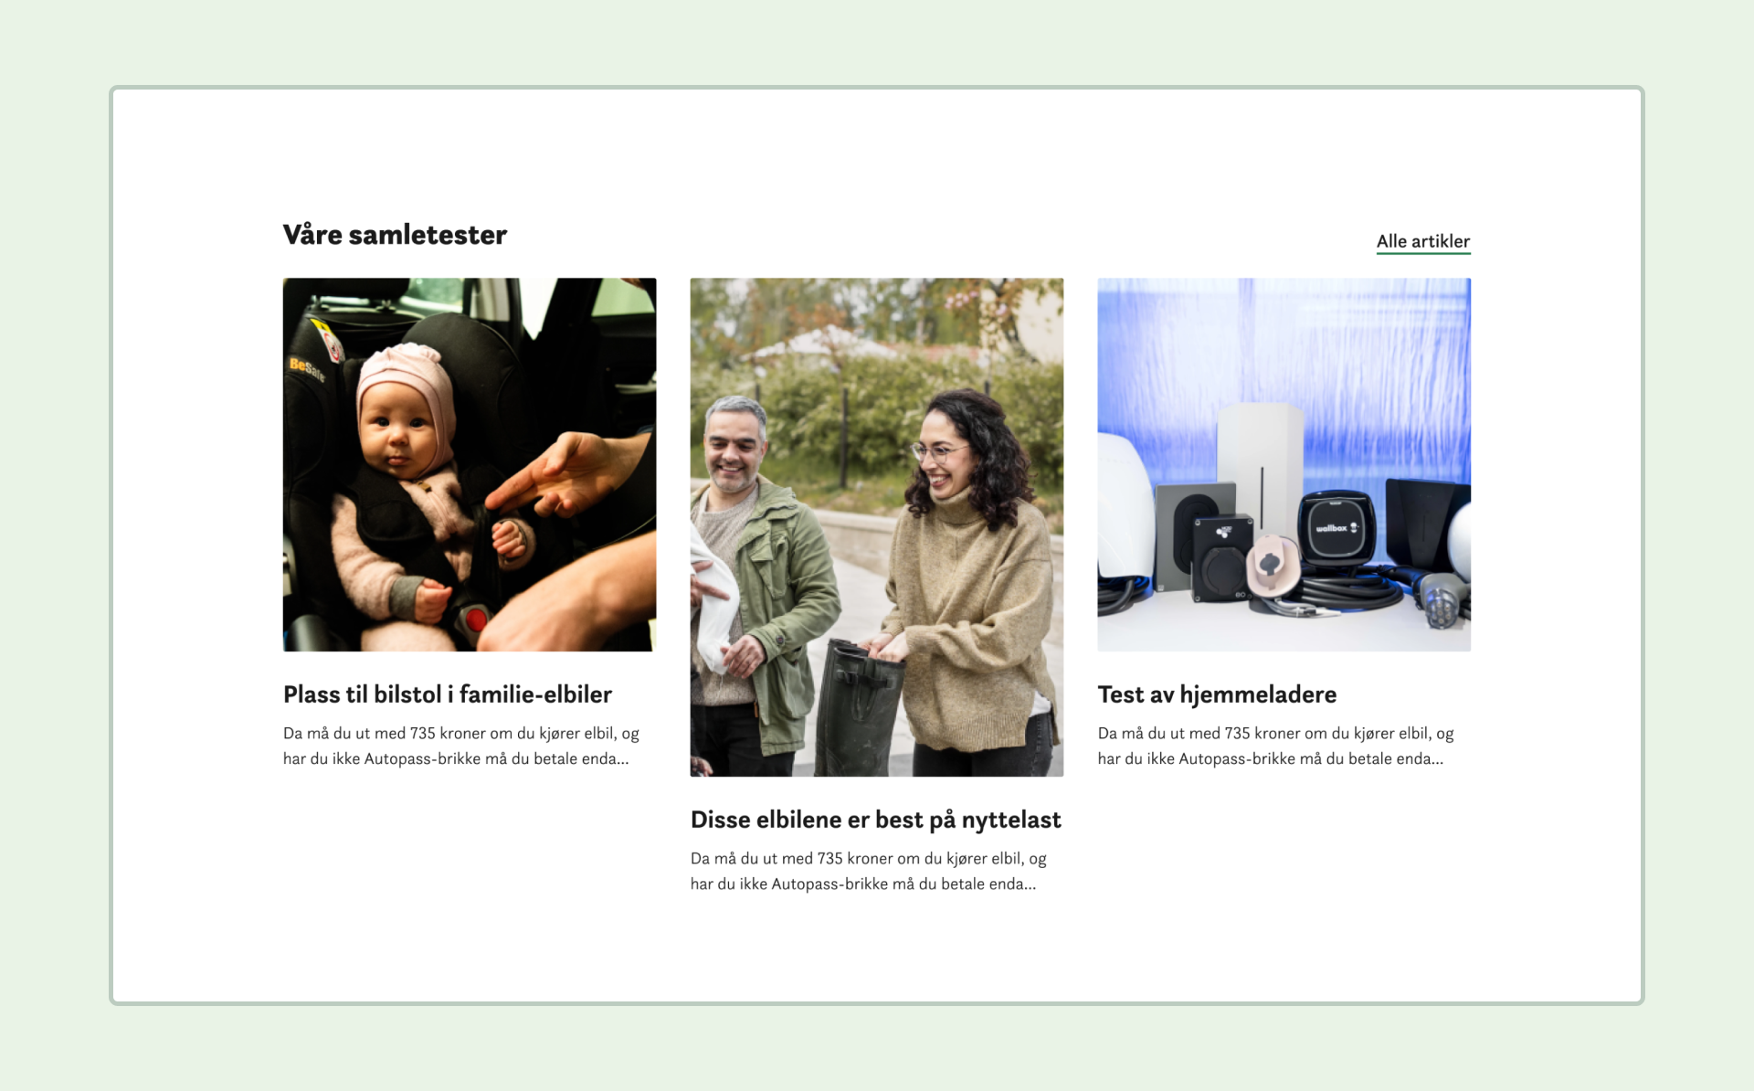Screen dimensions: 1754x1091
Task: Open article Disse elbilene er best på nyttelast
Action: 876,820
